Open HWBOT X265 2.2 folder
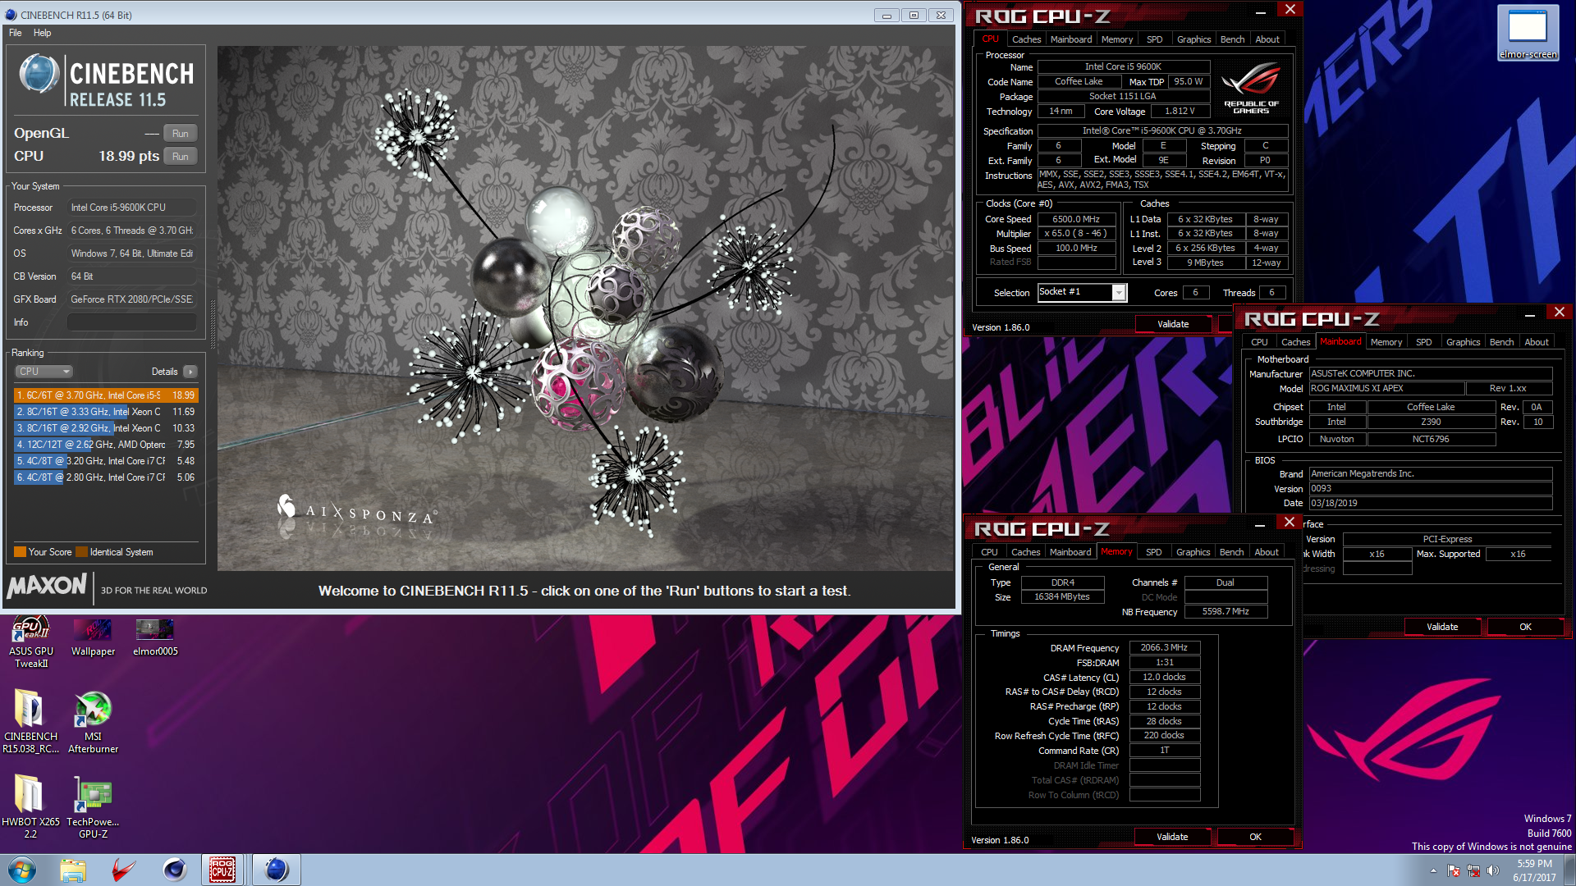 [30, 807]
